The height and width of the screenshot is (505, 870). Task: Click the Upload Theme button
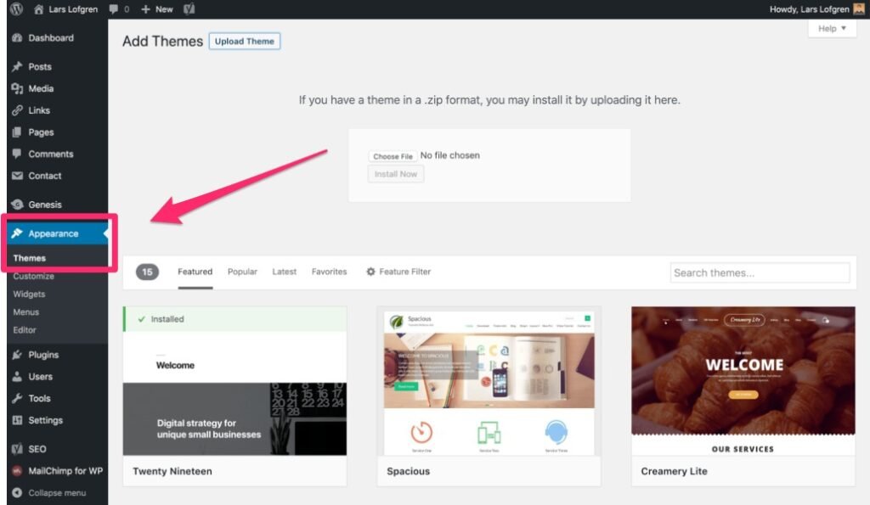point(244,41)
